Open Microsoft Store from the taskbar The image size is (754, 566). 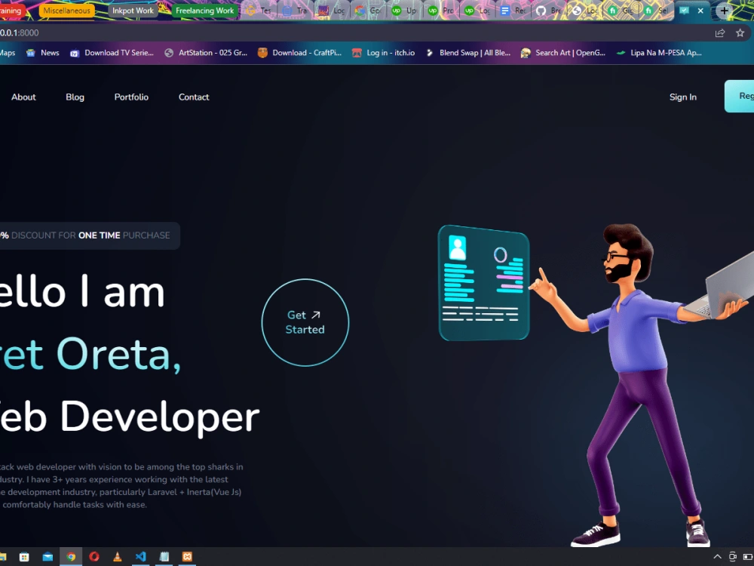[24, 557]
